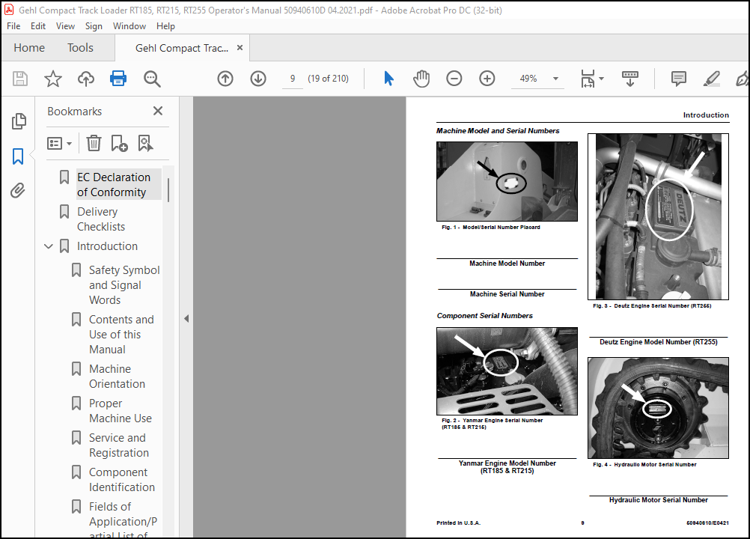Open the attachments paperclip panel
This screenshot has width=750, height=539.
[18, 190]
